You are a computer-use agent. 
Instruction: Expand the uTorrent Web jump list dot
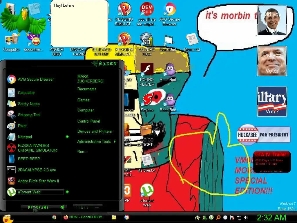[67, 192]
